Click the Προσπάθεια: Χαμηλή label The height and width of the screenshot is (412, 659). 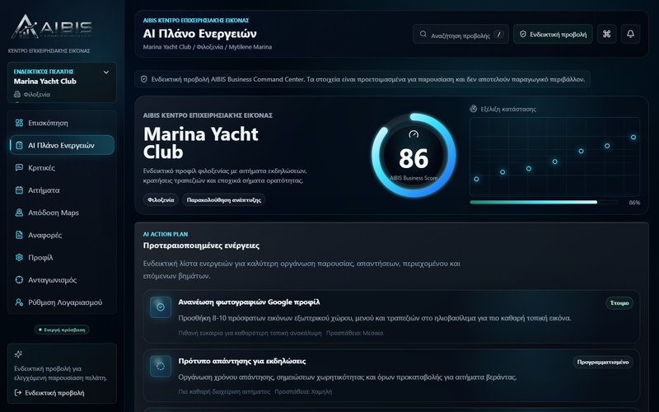click(x=303, y=391)
